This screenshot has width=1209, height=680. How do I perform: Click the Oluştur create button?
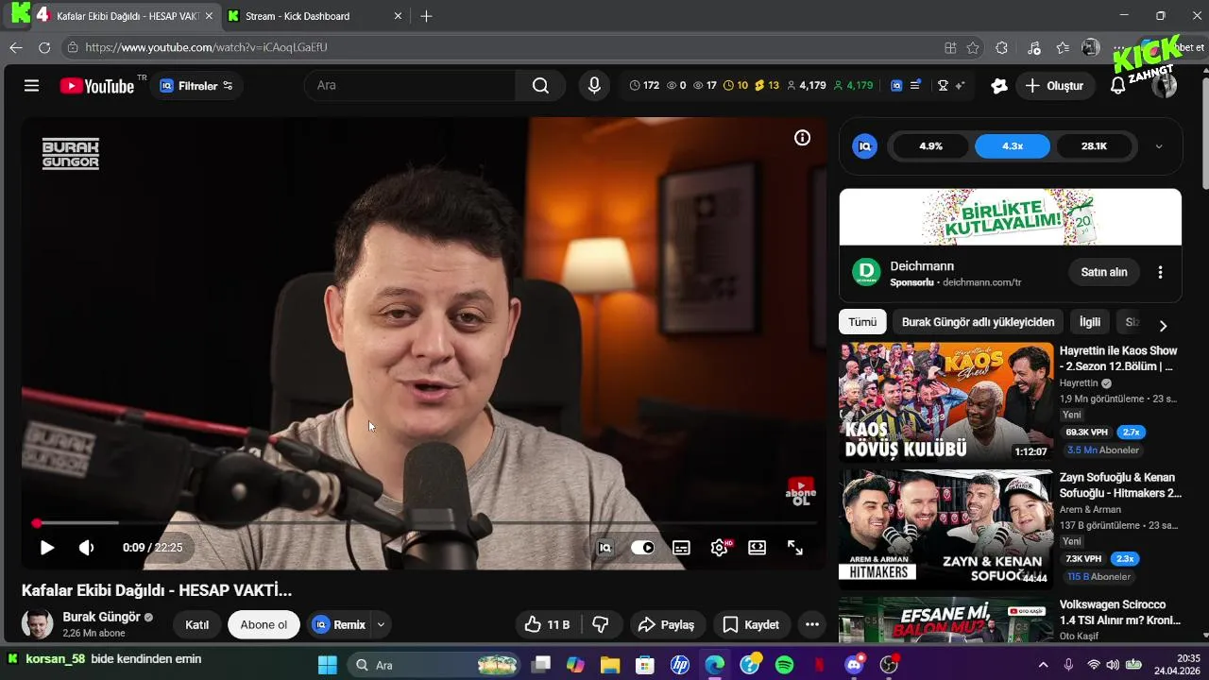tap(1055, 86)
